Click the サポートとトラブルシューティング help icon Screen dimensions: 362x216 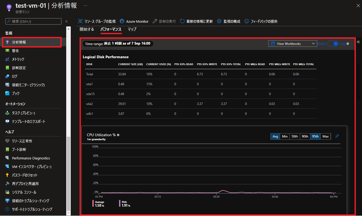pyautogui.click(x=7, y=209)
